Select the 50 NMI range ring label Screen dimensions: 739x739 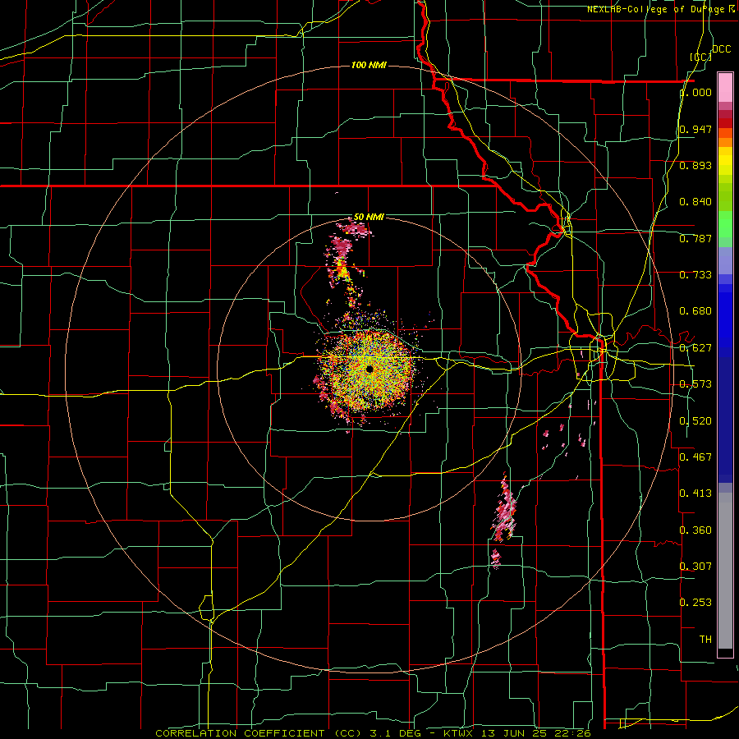(x=369, y=217)
